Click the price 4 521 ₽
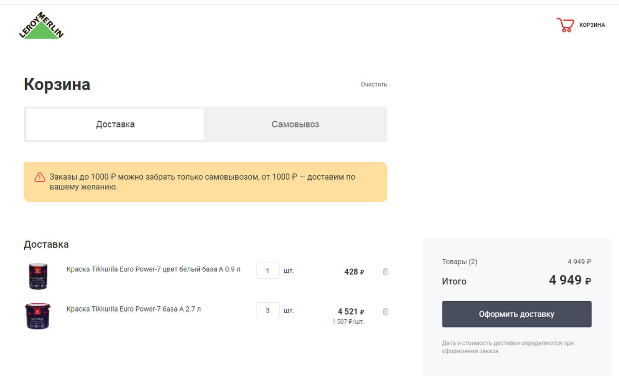 tap(351, 312)
